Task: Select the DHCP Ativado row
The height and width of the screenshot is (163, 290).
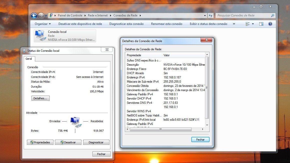Action: (165, 73)
